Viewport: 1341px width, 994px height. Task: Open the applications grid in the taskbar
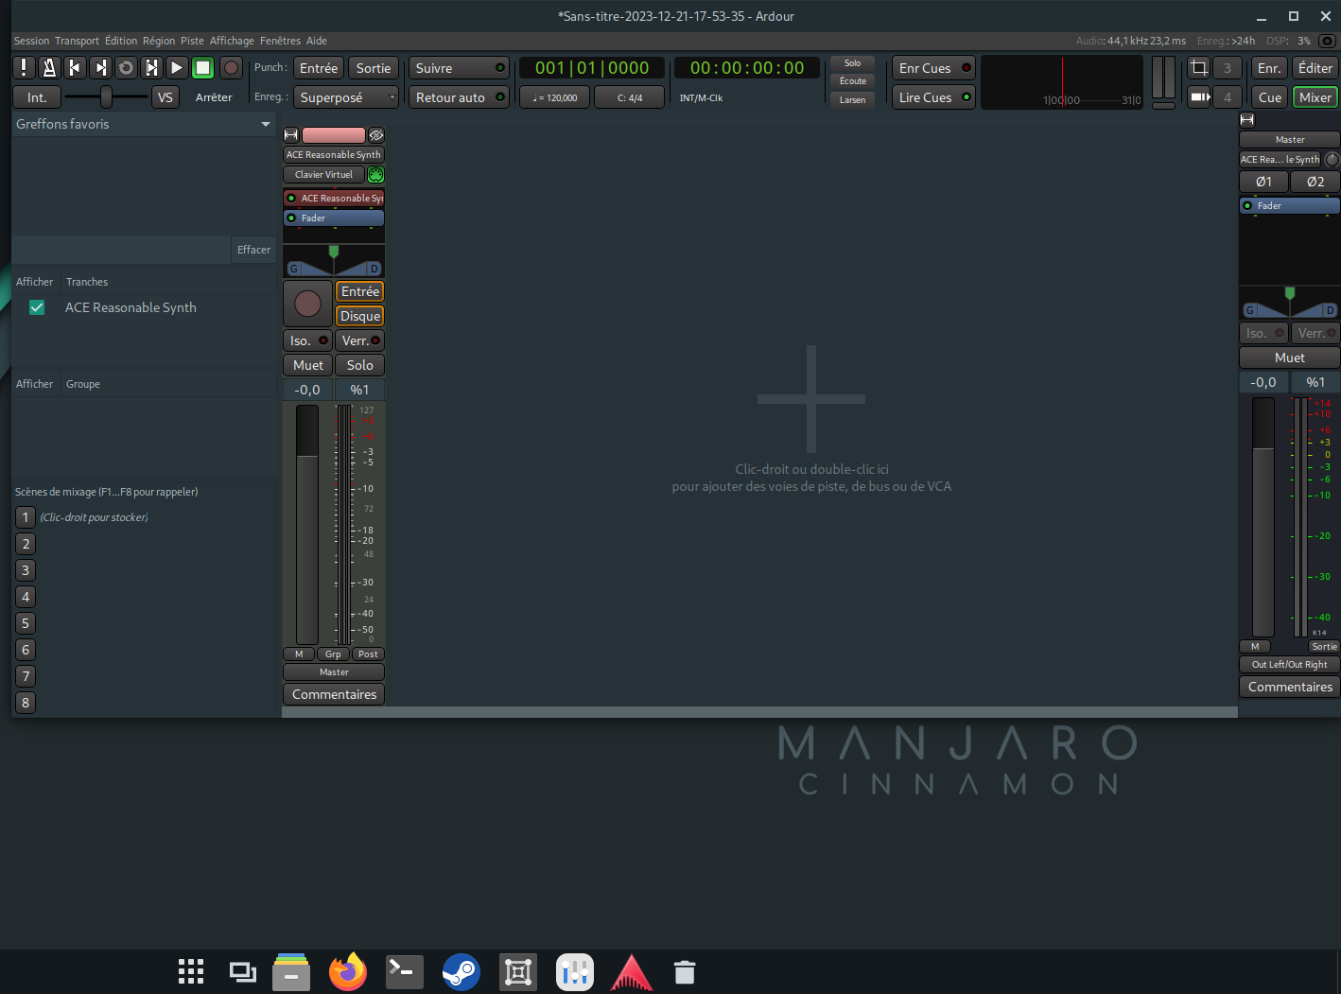tap(191, 971)
